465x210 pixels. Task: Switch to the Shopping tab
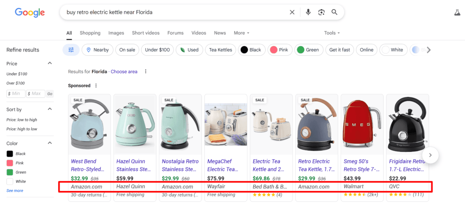90,33
